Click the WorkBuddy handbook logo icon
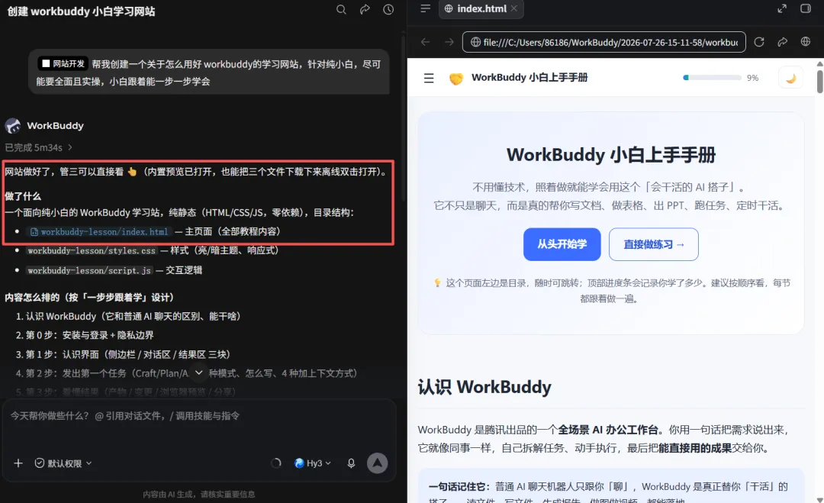 [456, 79]
